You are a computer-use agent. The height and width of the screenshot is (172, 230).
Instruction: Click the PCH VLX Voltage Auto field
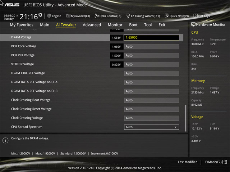coord(152,56)
